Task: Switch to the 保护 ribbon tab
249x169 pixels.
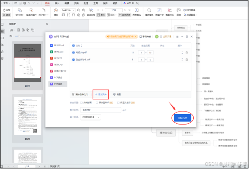Action: pos(105,3)
